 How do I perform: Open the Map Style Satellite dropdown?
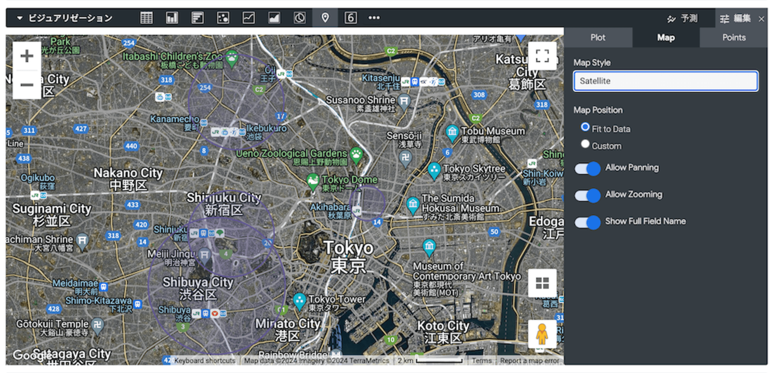665,81
